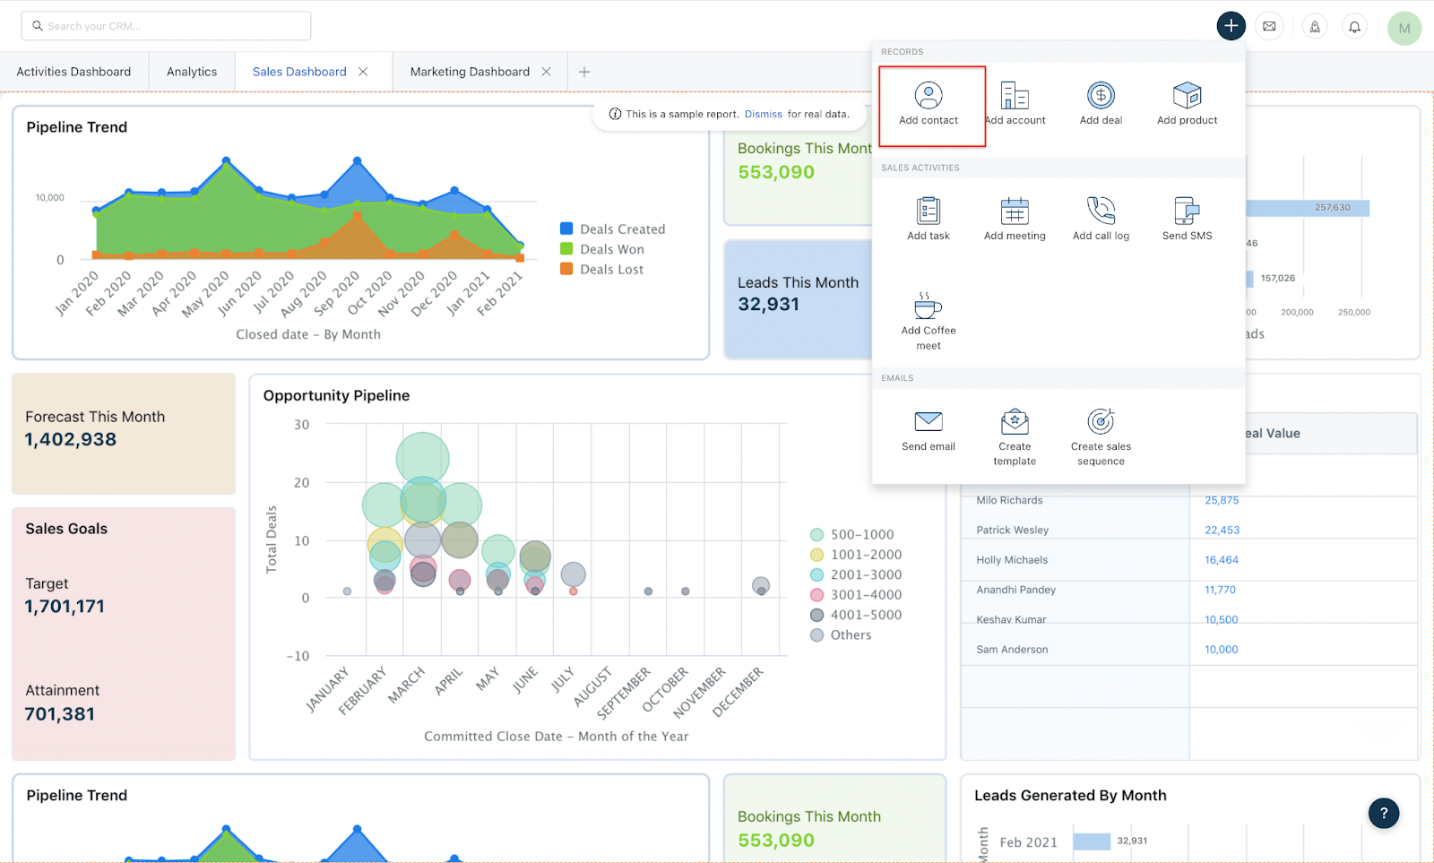Open the 22,453 value for Patrick Wesley
Screen dimensions: 1434x863
(1222, 530)
